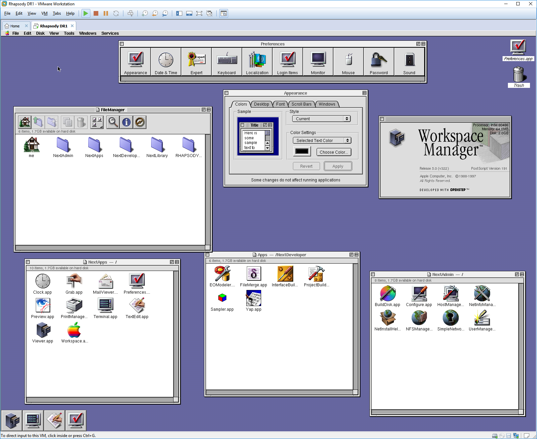Viewport: 537px width, 439px height.
Task: Open the VMware VM menu
Action: click(x=44, y=13)
